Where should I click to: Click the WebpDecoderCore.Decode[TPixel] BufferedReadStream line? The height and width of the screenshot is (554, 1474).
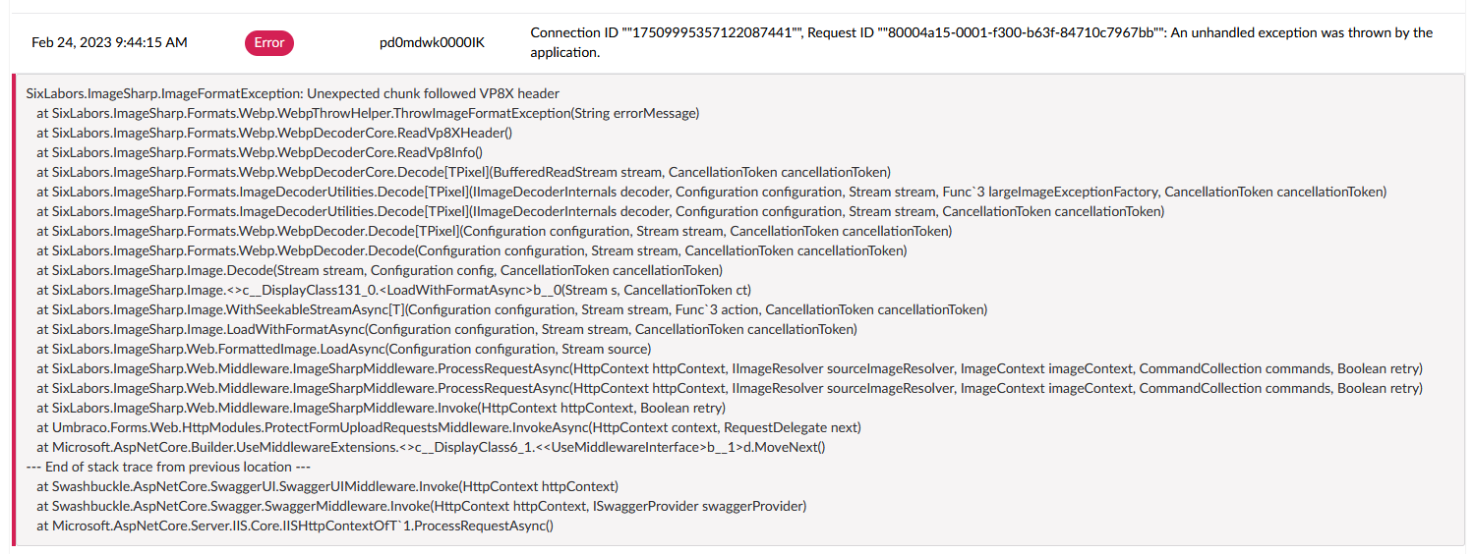pyautogui.click(x=464, y=172)
